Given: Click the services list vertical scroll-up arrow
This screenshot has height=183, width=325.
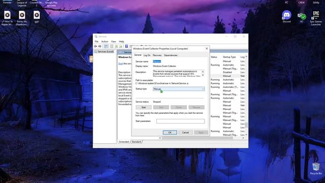Looking at the screenshot, I should tap(246, 57).
